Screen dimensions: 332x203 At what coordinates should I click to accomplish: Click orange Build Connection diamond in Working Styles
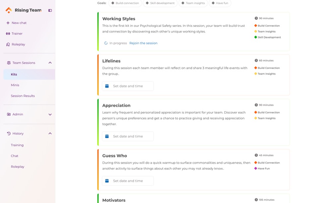(256, 26)
